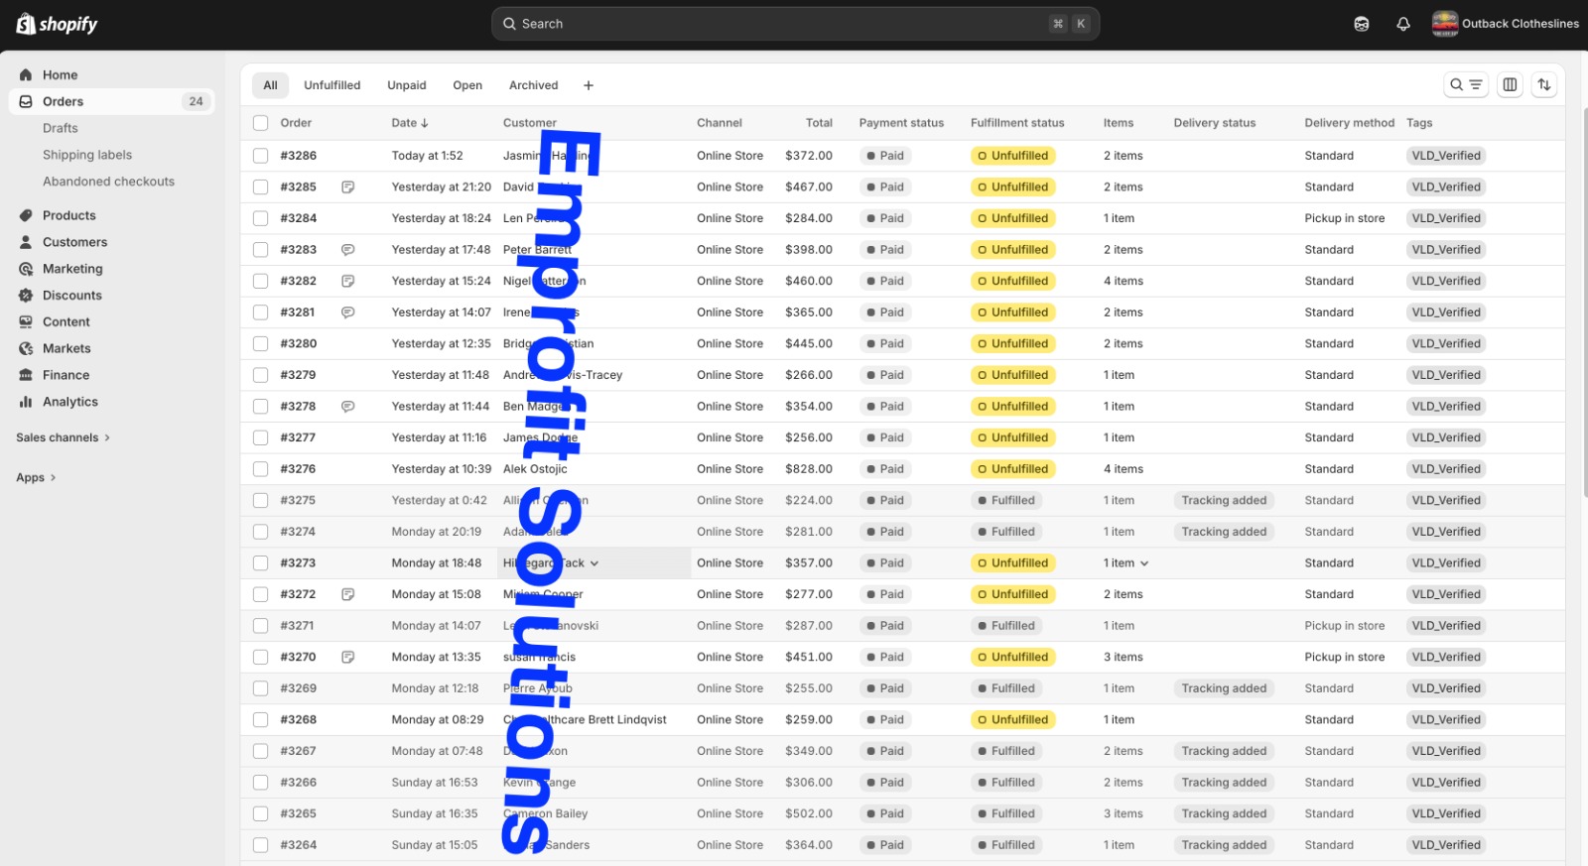1588x866 pixels.
Task: Click the search and filter orders icon
Action: (1465, 85)
